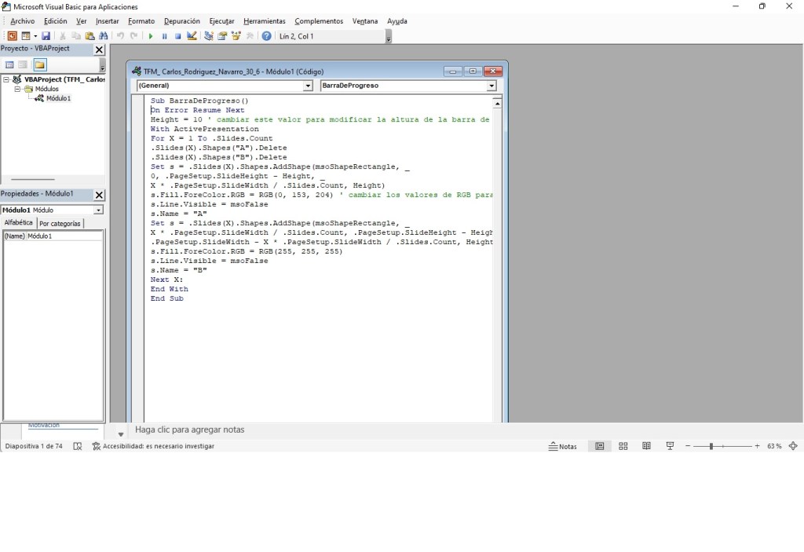
Task: Close the Proyecto - VBAProject panel
Action: 99,49
